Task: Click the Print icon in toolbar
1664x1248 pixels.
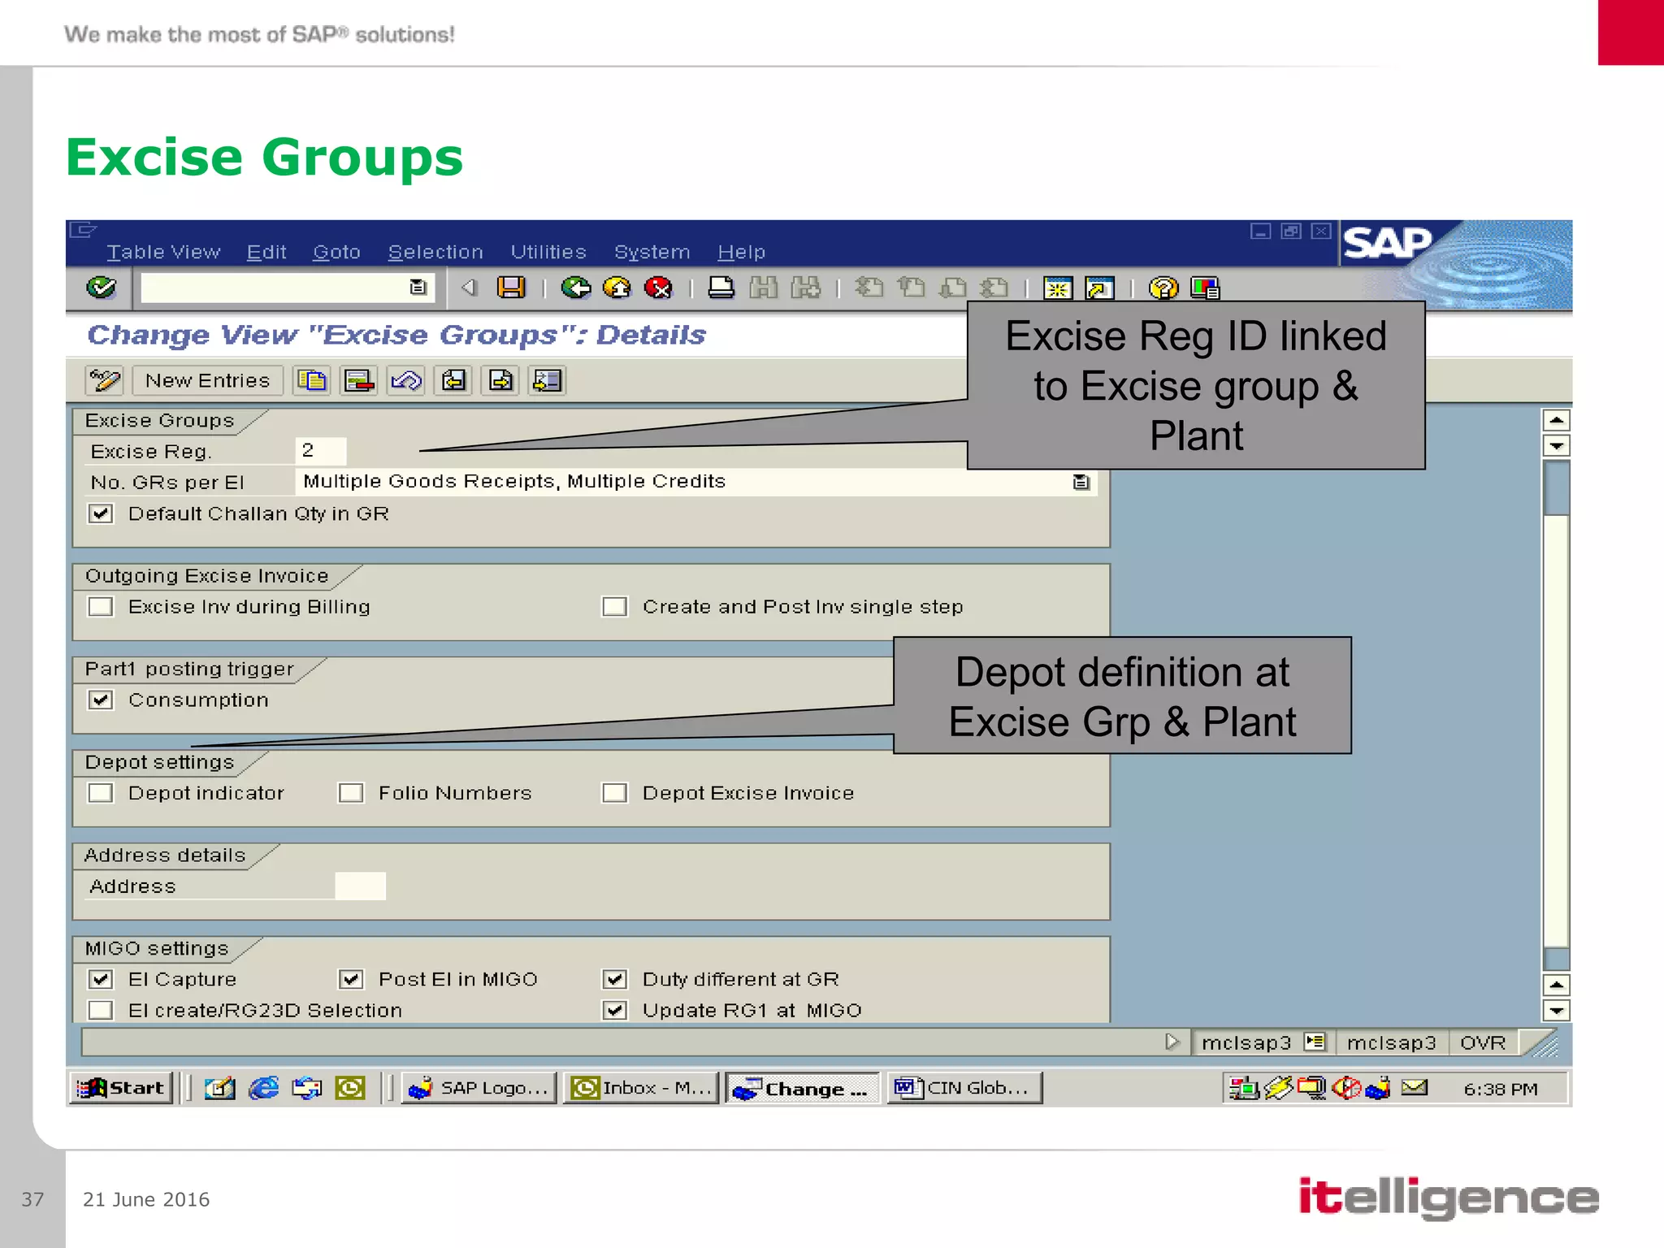Action: (x=721, y=288)
